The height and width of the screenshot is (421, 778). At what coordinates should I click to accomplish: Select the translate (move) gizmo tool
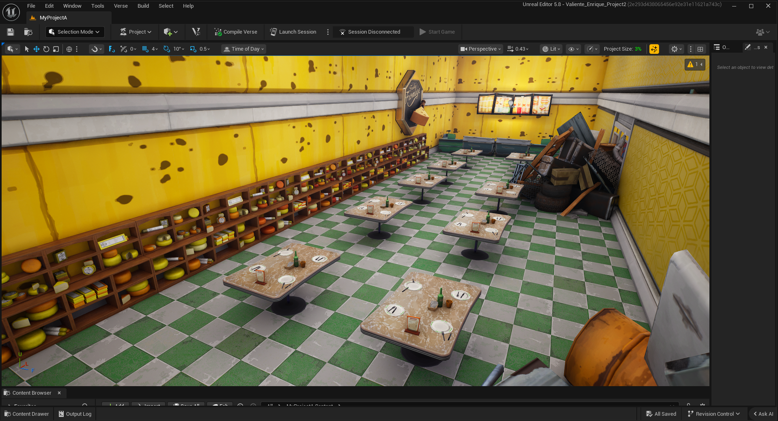pos(37,49)
